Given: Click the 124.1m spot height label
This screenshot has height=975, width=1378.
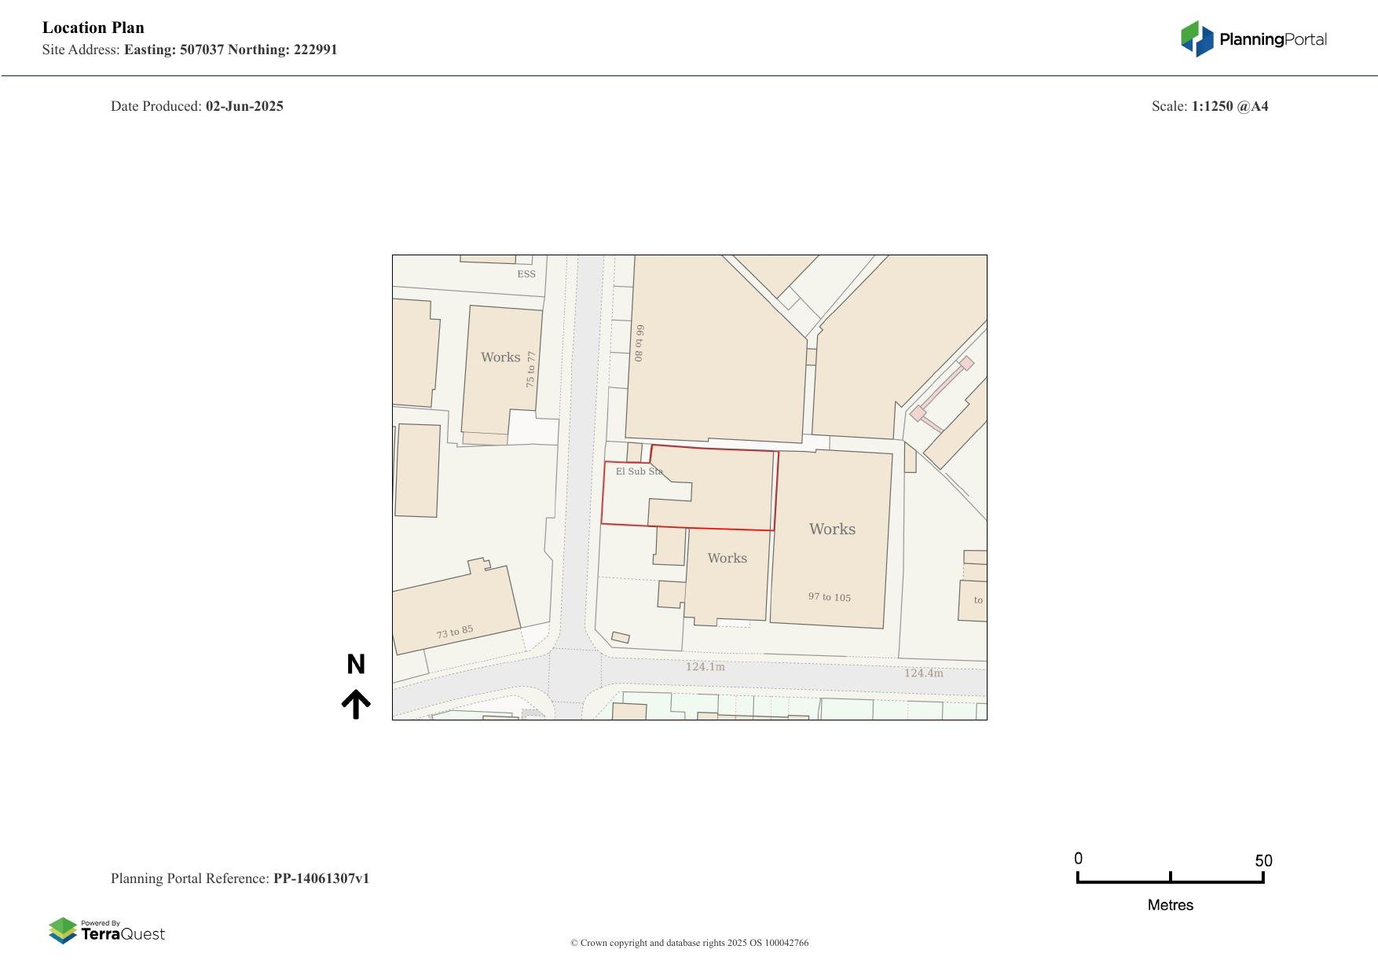Looking at the screenshot, I should pos(705,667).
